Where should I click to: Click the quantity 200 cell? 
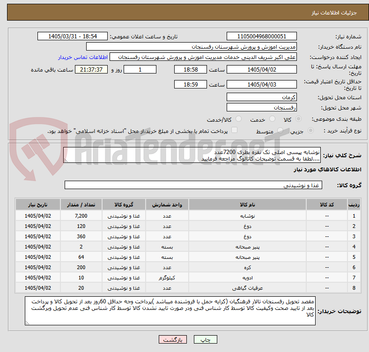pyautogui.click(x=81, y=267)
